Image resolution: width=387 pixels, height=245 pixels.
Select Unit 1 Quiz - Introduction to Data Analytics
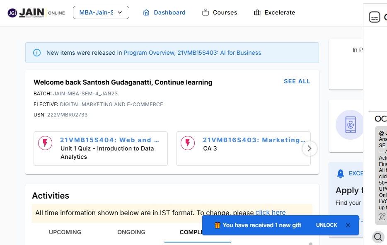pyautogui.click(x=107, y=153)
